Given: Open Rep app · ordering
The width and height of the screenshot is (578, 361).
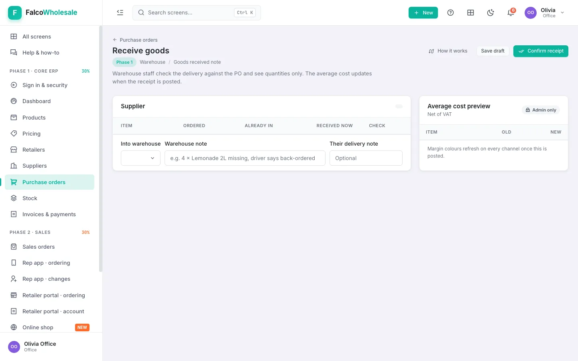Looking at the screenshot, I should click(49, 263).
